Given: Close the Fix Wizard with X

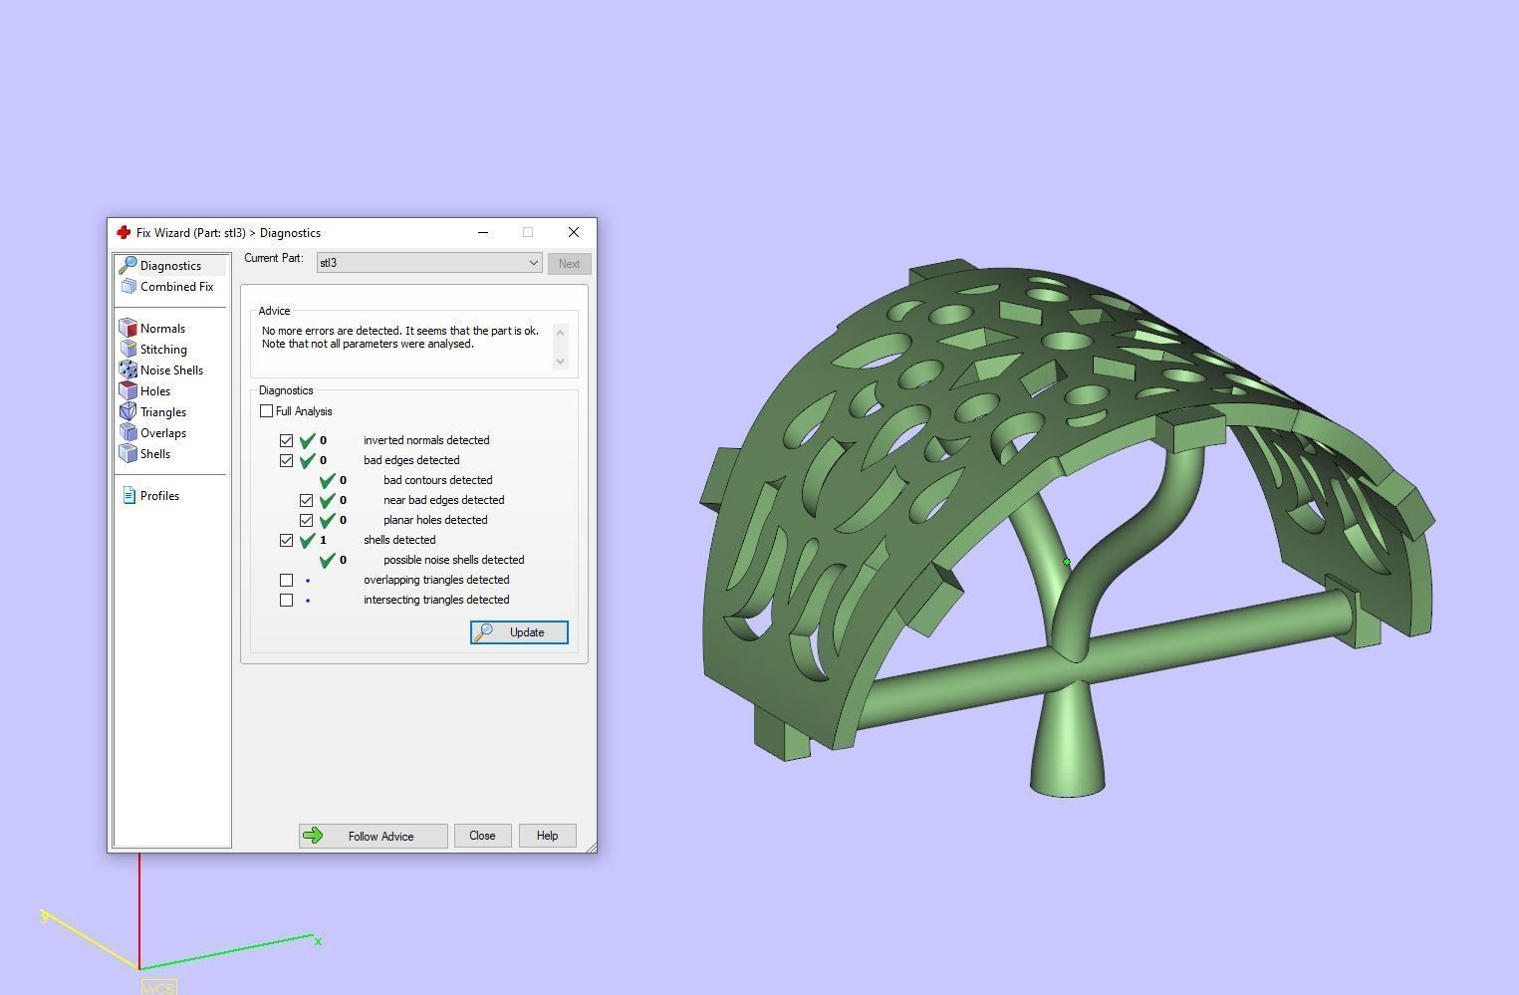Looking at the screenshot, I should tap(574, 232).
